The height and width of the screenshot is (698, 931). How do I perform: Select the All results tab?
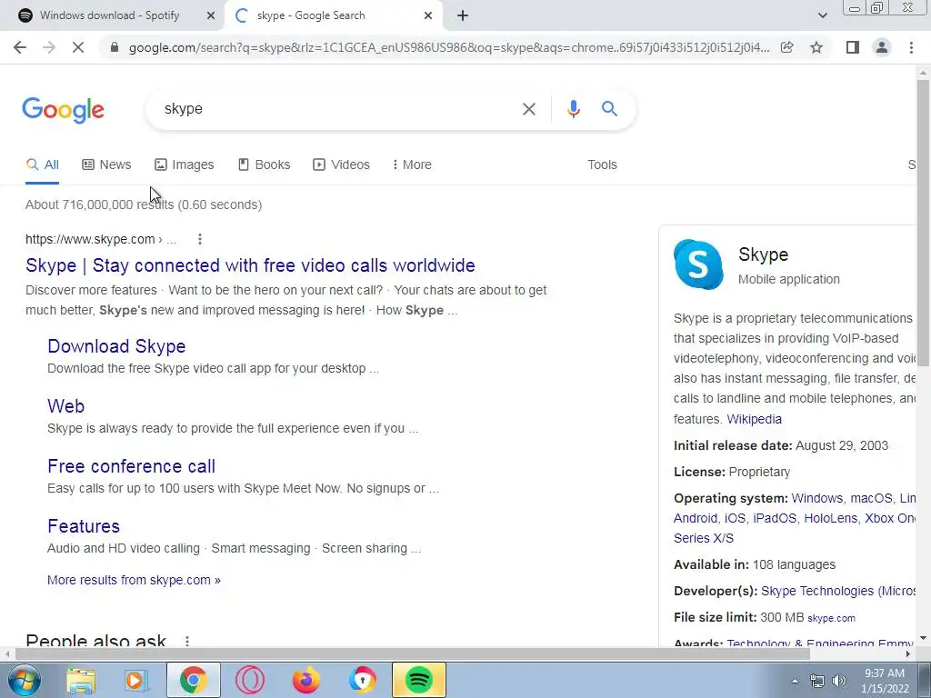42,165
